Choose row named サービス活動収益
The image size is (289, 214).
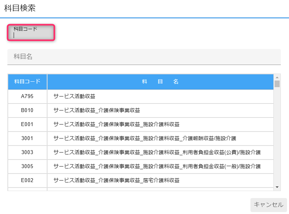(141, 96)
